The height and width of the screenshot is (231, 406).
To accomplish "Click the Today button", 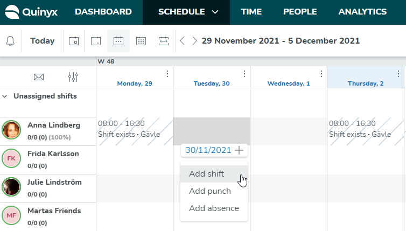I will point(43,41).
